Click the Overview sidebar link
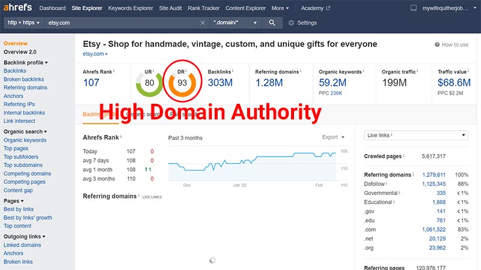The width and height of the screenshot is (481, 270). [16, 43]
